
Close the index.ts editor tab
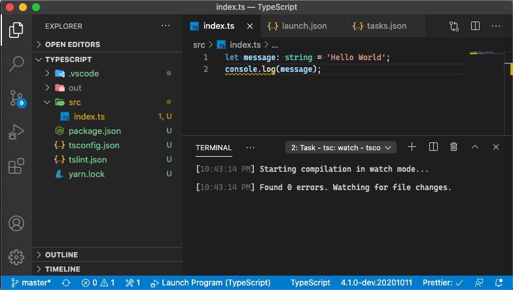tap(250, 26)
